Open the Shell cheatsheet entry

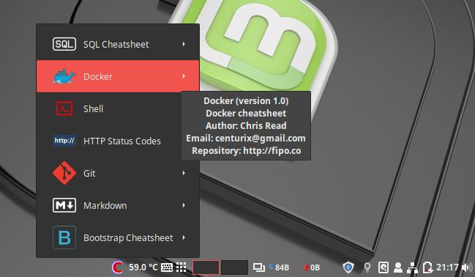(118, 108)
